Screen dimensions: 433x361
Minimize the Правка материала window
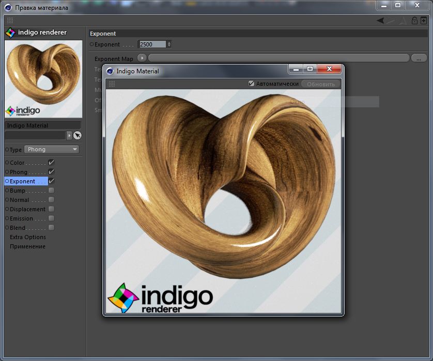384,6
